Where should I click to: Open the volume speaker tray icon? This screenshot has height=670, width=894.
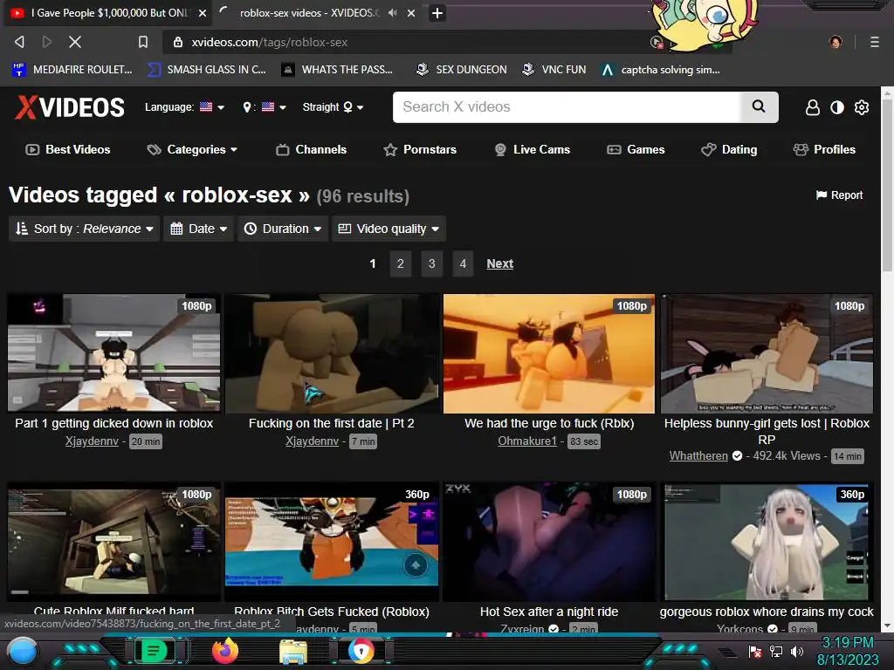(x=797, y=652)
